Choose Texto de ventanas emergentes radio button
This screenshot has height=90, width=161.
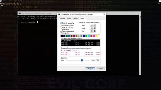point(61,28)
